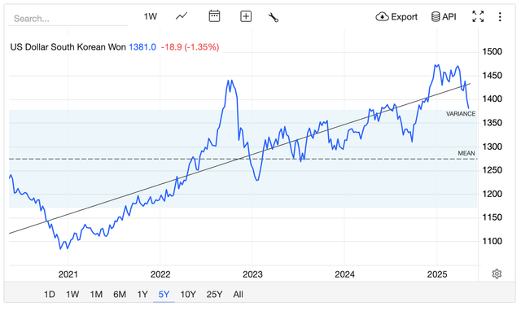The width and height of the screenshot is (521, 311).
Task: Click the VARIANCE label on chart
Action: [461, 114]
